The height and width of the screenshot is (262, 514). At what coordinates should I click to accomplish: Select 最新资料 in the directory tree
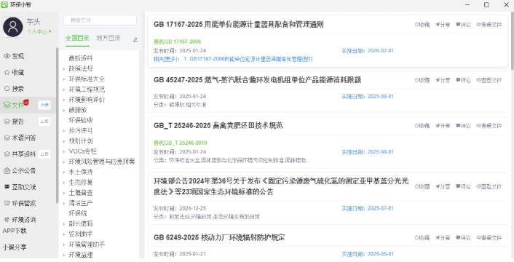(x=81, y=58)
